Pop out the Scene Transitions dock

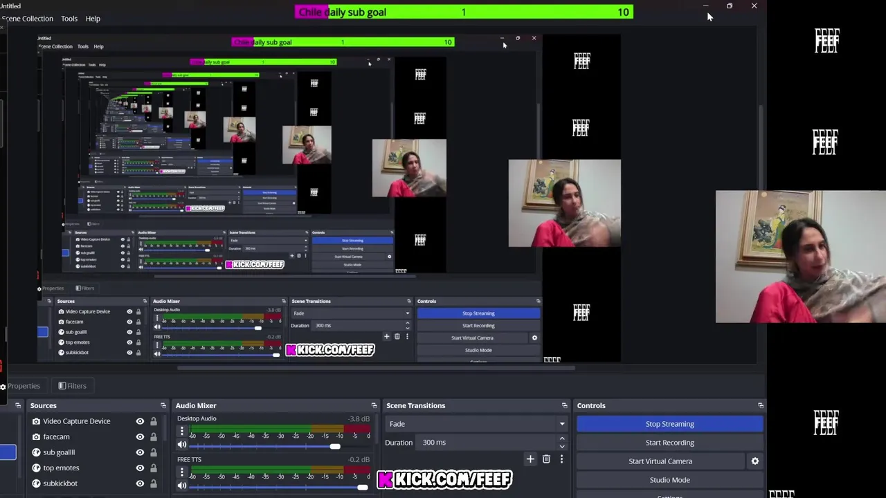pos(564,405)
